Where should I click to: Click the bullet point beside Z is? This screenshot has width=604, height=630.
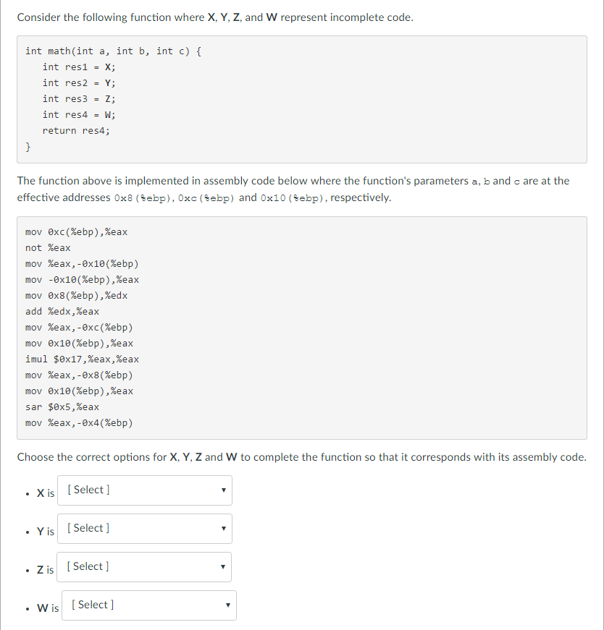click(28, 570)
